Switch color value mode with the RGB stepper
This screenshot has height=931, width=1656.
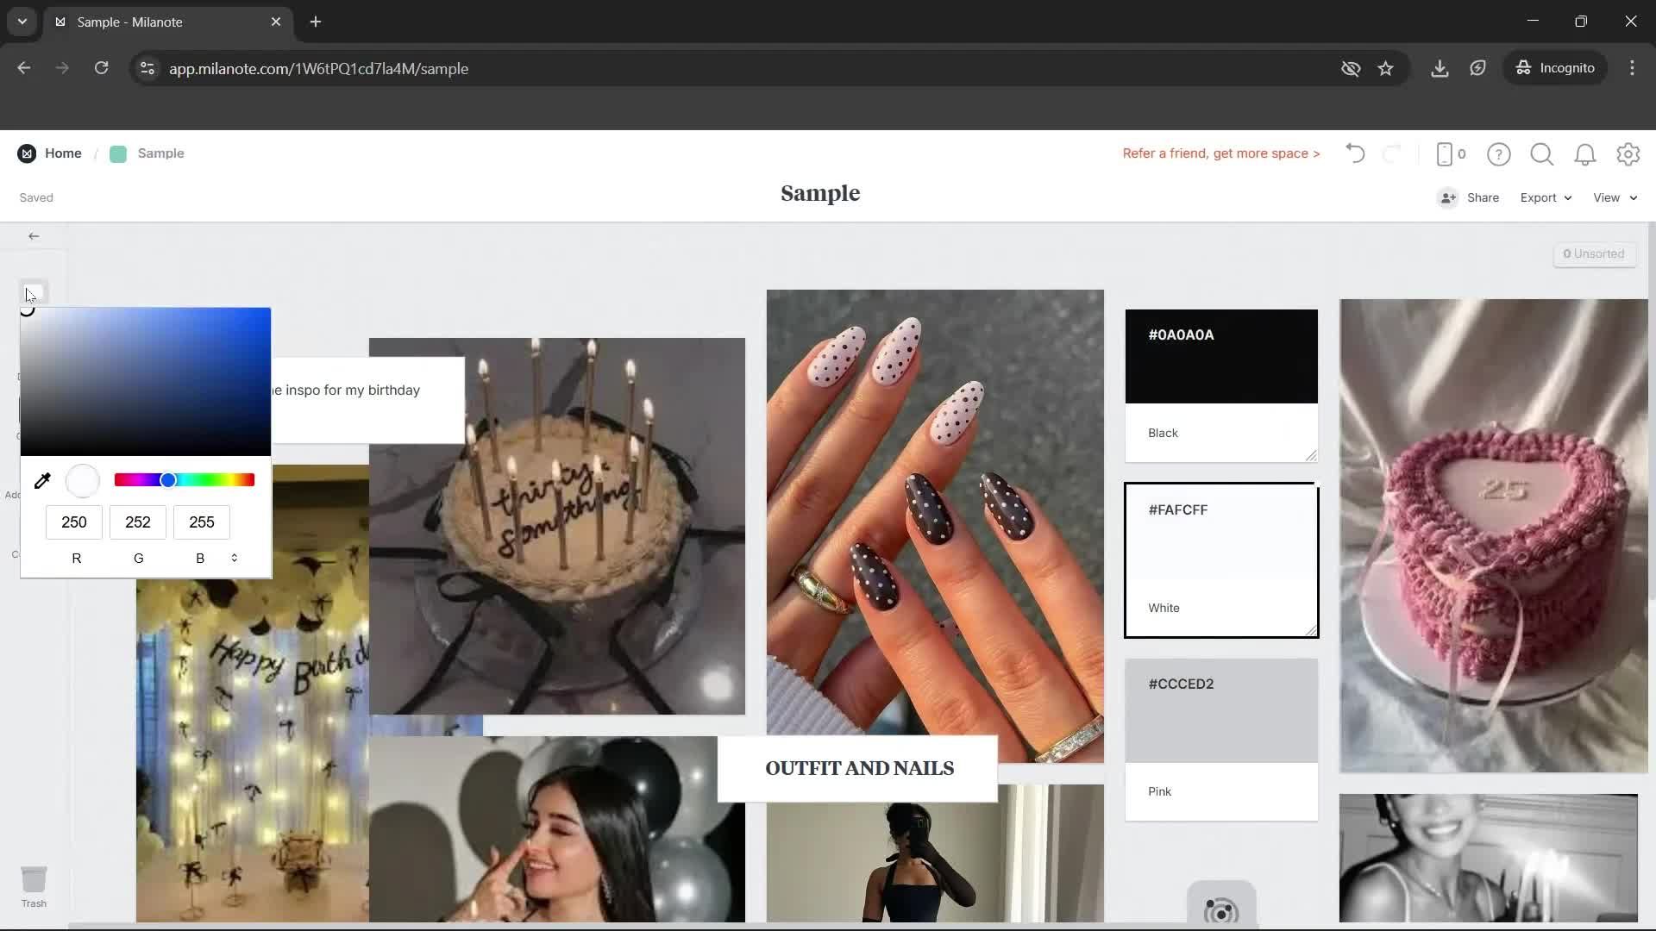[x=234, y=558]
